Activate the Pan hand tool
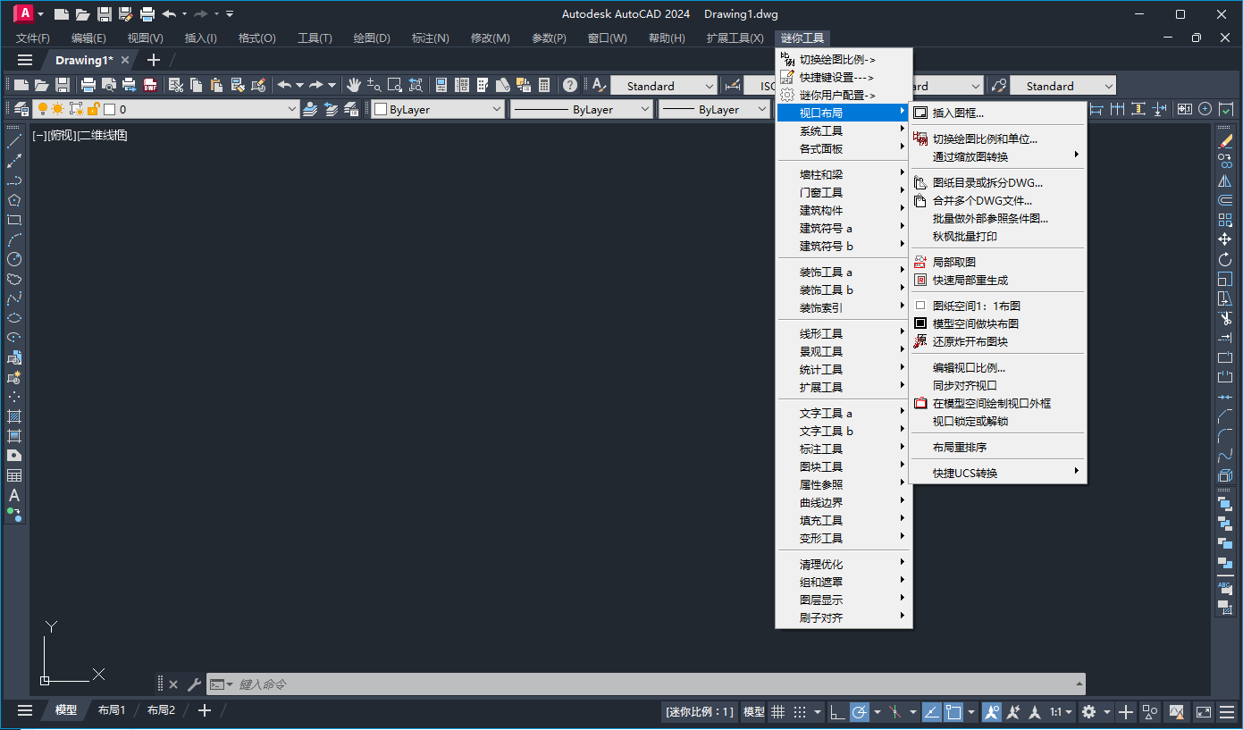This screenshot has width=1243, height=730. pos(354,86)
